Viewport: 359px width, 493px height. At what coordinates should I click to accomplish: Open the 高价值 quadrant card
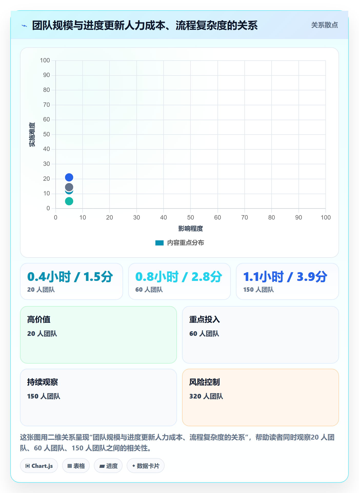(x=98, y=335)
